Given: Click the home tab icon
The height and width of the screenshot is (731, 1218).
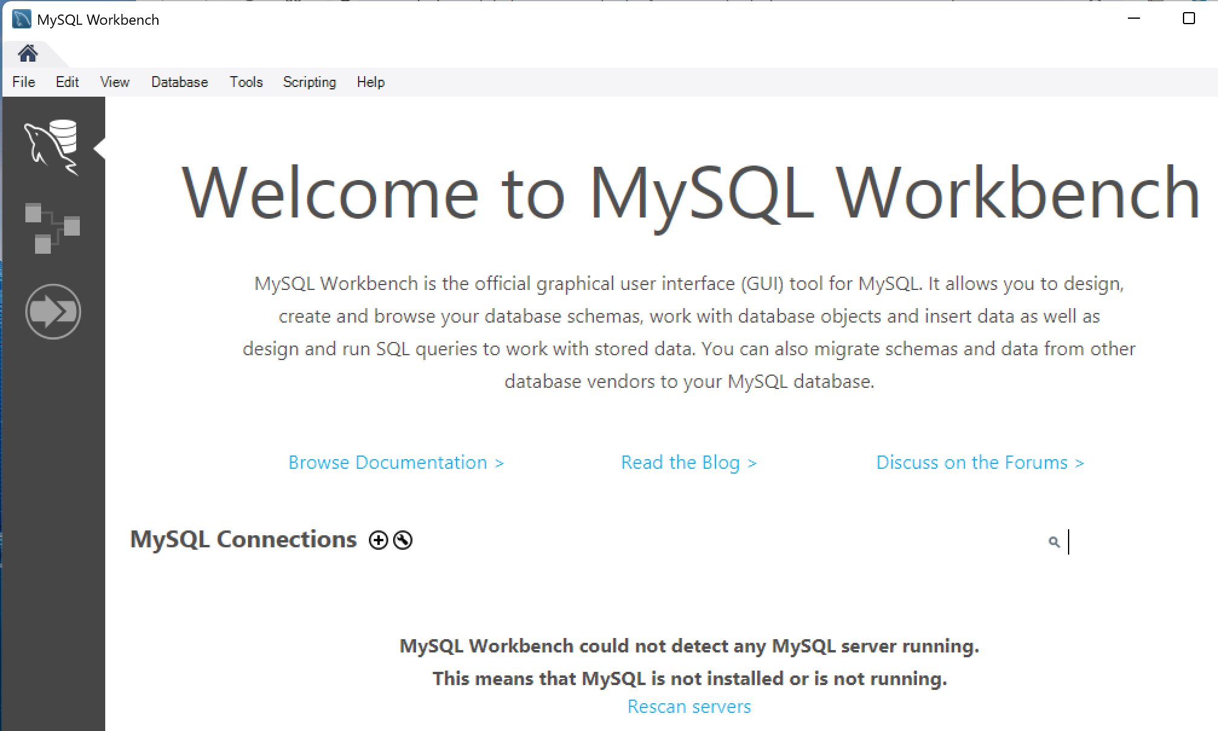Looking at the screenshot, I should pyautogui.click(x=28, y=54).
